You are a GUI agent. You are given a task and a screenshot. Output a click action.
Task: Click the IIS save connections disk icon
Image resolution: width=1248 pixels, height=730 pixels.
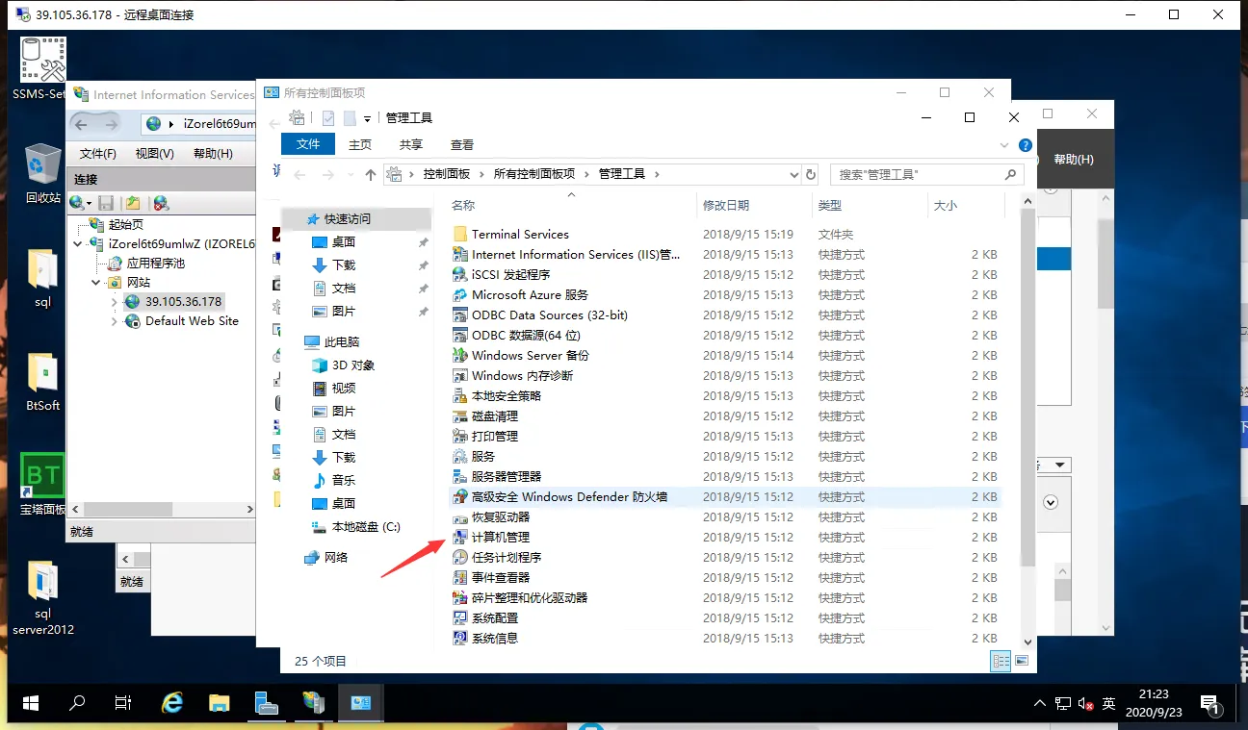[106, 203]
